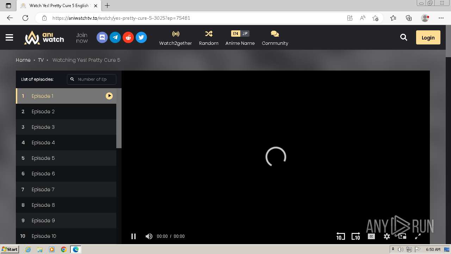Add this page to favorites
The image size is (451, 254).
(x=375, y=18)
